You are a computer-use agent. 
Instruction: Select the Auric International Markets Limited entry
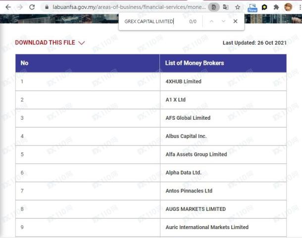(207, 227)
